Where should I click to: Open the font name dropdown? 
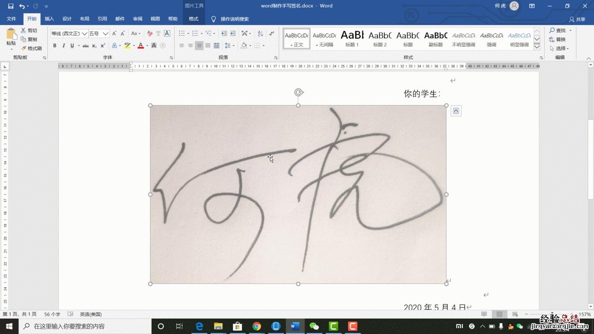(84, 33)
